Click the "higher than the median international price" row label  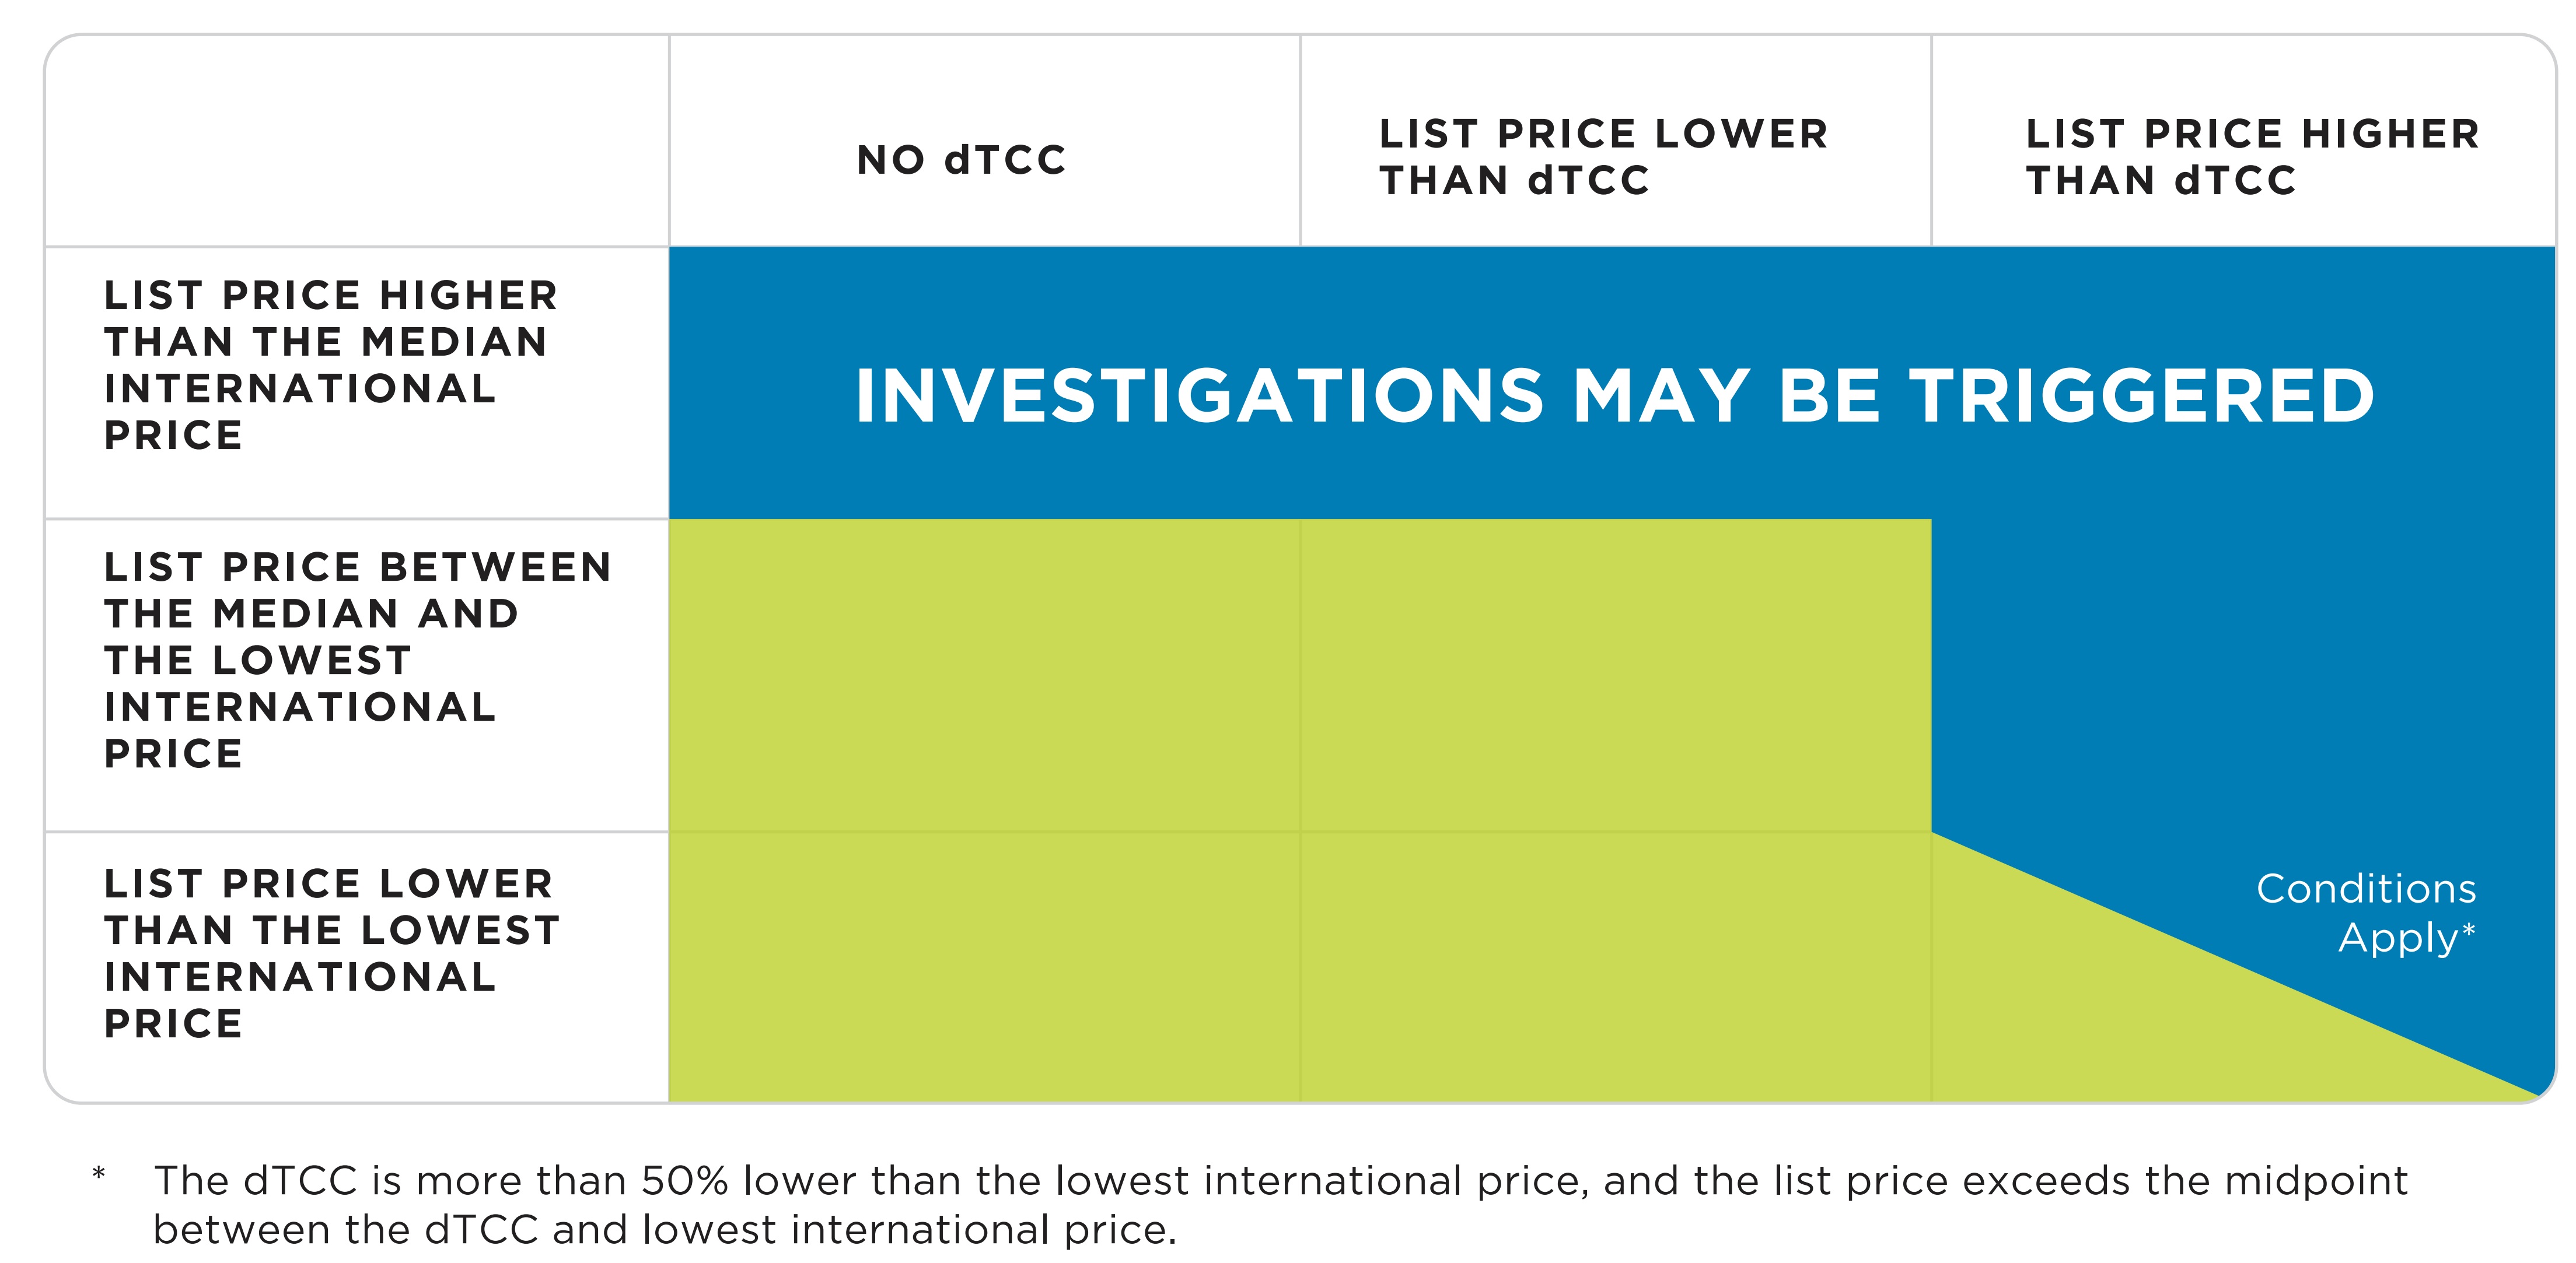click(x=330, y=364)
